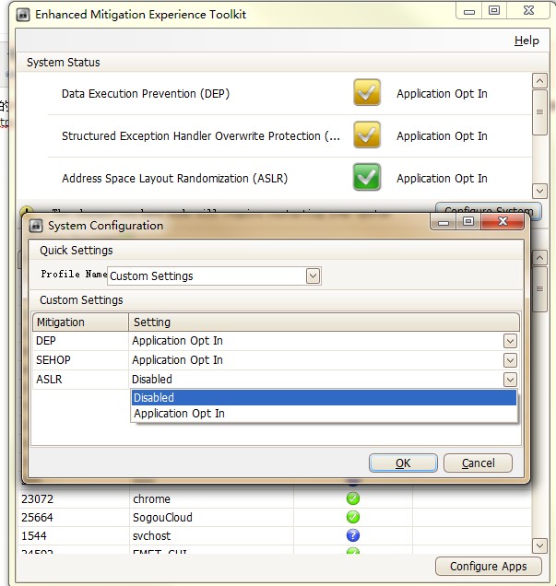Click the Setting column header
Viewport: 556px width, 586px height.
point(324,322)
